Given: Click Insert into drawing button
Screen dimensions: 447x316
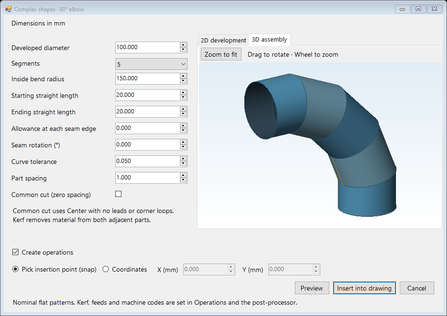Looking at the screenshot, I should click(x=364, y=288).
